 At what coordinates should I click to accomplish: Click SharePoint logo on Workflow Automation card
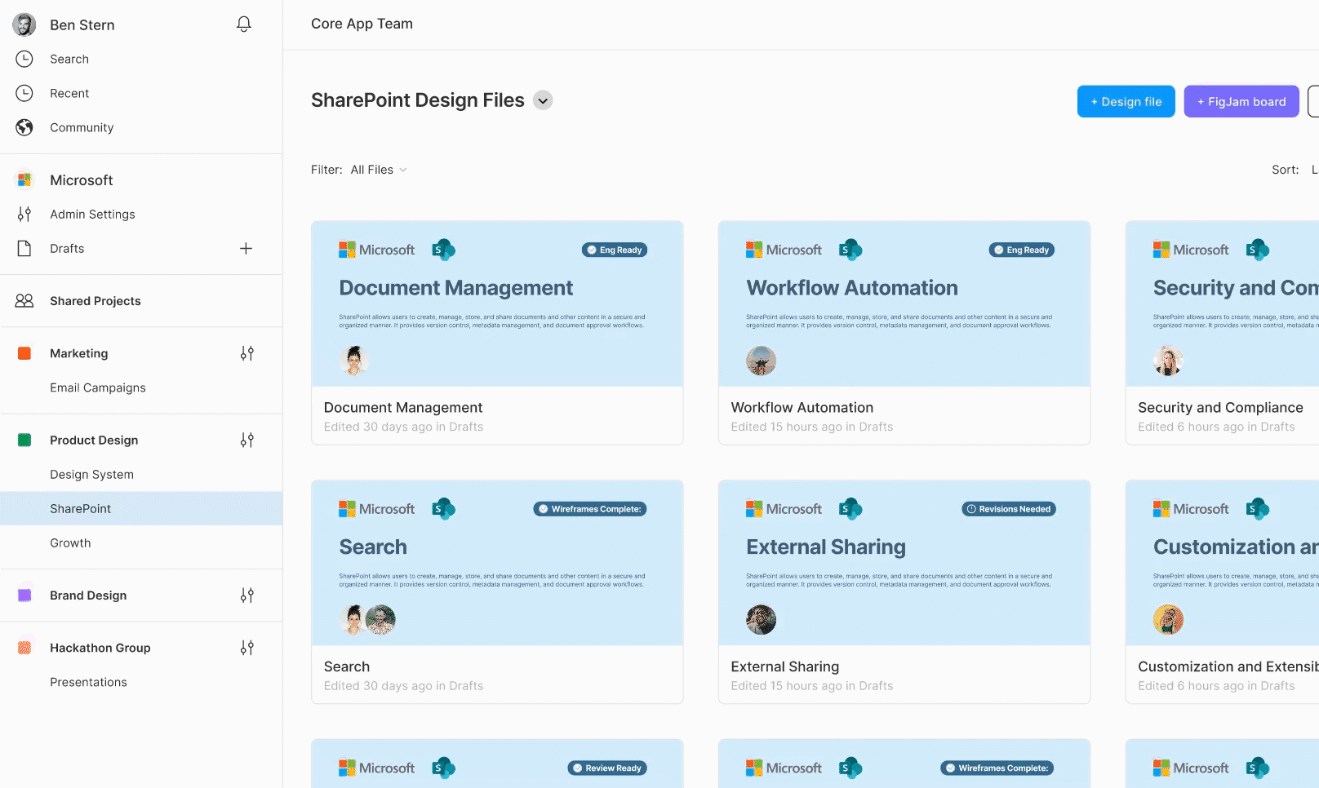[850, 250]
